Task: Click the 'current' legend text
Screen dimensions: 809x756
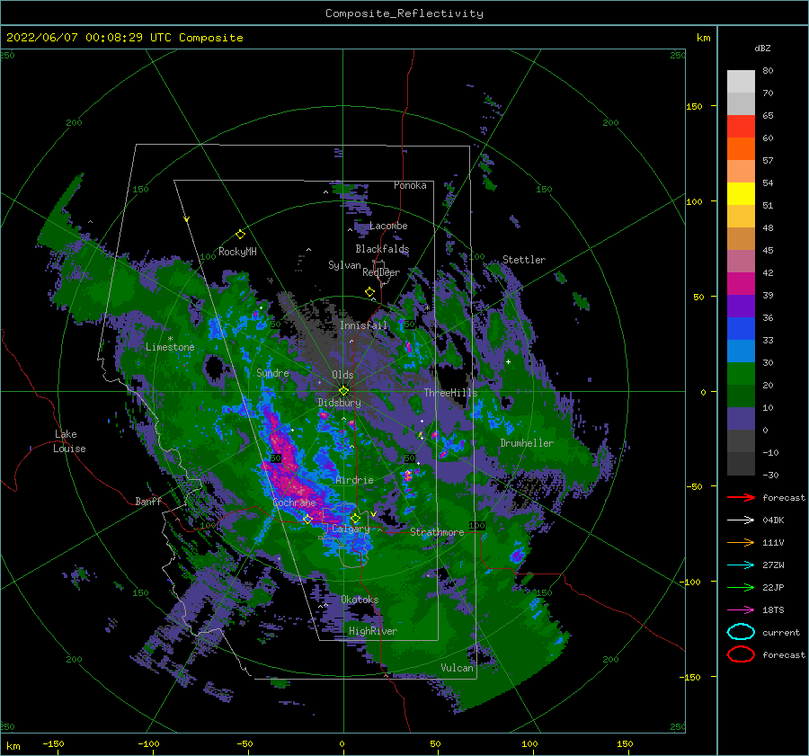Action: coord(781,632)
